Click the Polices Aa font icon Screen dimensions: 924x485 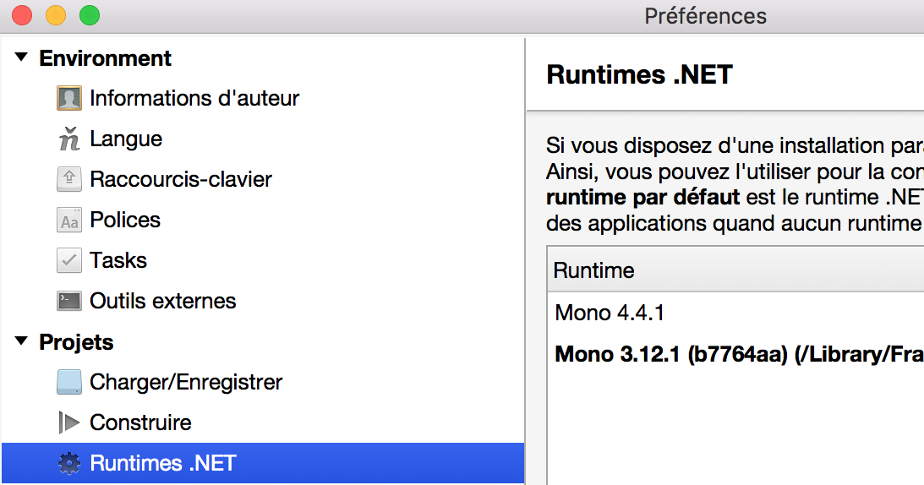pyautogui.click(x=69, y=220)
